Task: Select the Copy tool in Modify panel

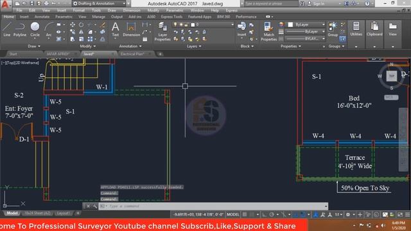Action: (x=73, y=32)
